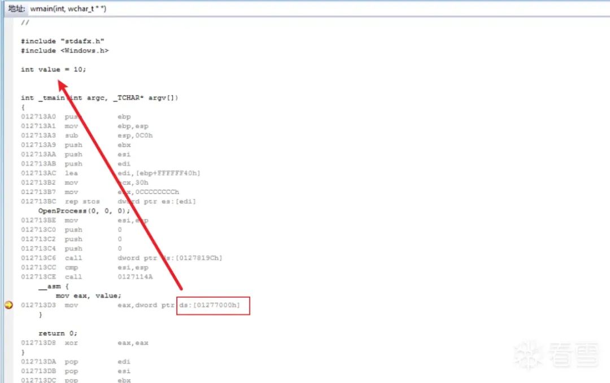Image resolution: width=610 pixels, height=383 pixels.
Task: Click the 'mov ebp,esp' line at 012713A1
Action: pos(84,126)
